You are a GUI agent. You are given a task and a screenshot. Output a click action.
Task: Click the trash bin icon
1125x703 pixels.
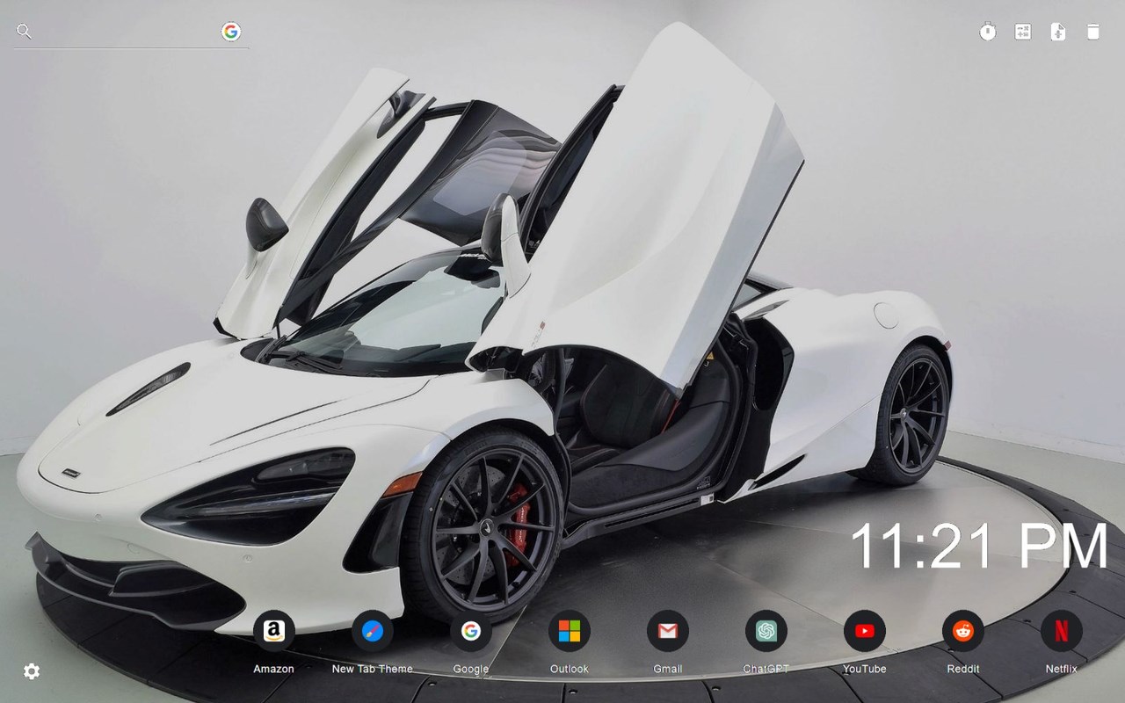1092,32
